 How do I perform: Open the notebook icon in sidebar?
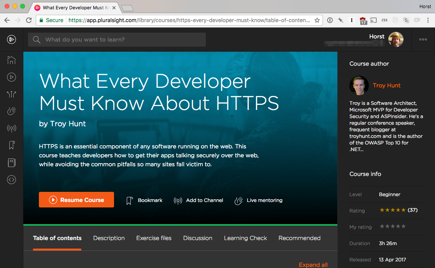(11, 162)
